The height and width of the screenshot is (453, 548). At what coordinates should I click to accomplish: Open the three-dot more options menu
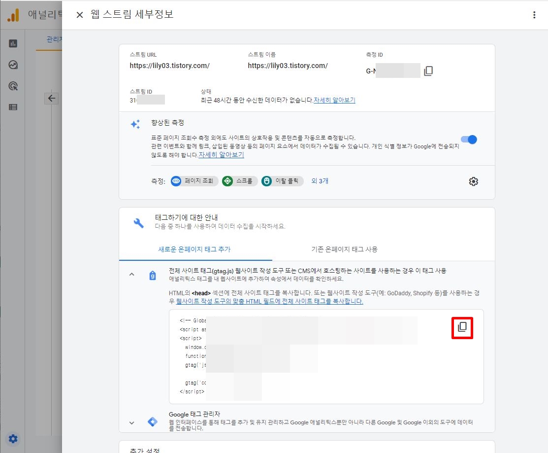point(534,15)
